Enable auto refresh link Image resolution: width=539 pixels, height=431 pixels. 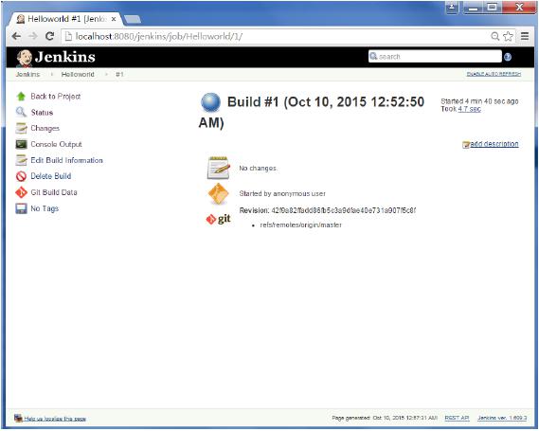pyautogui.click(x=494, y=74)
